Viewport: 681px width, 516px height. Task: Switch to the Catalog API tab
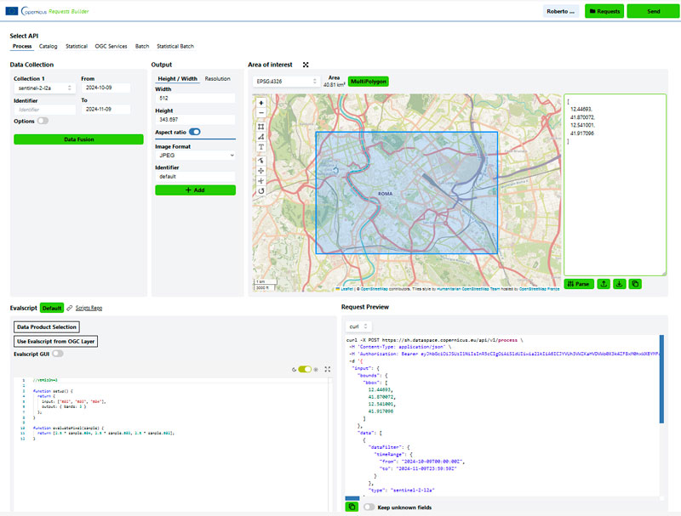pyautogui.click(x=49, y=47)
